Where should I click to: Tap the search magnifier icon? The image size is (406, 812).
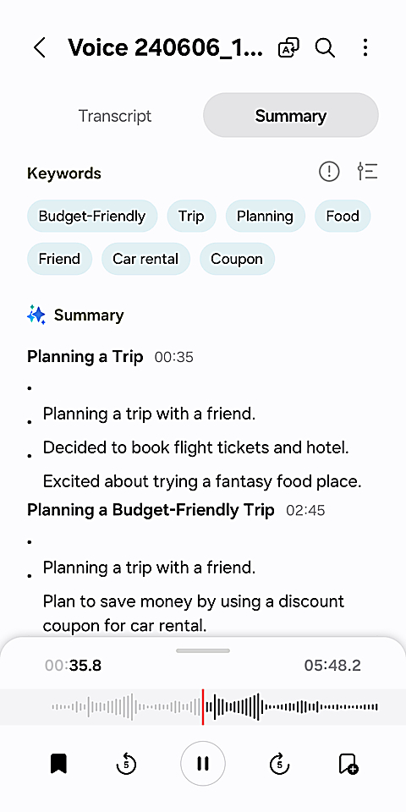325,48
